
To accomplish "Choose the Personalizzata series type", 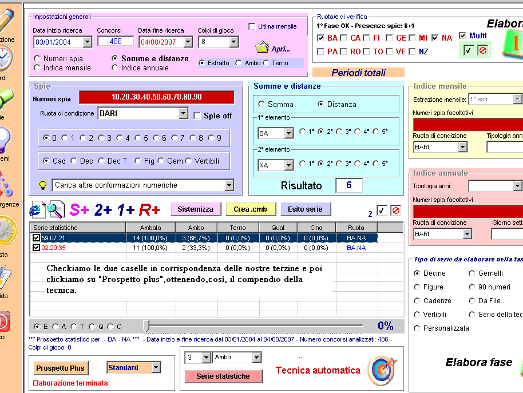I will [417, 328].
